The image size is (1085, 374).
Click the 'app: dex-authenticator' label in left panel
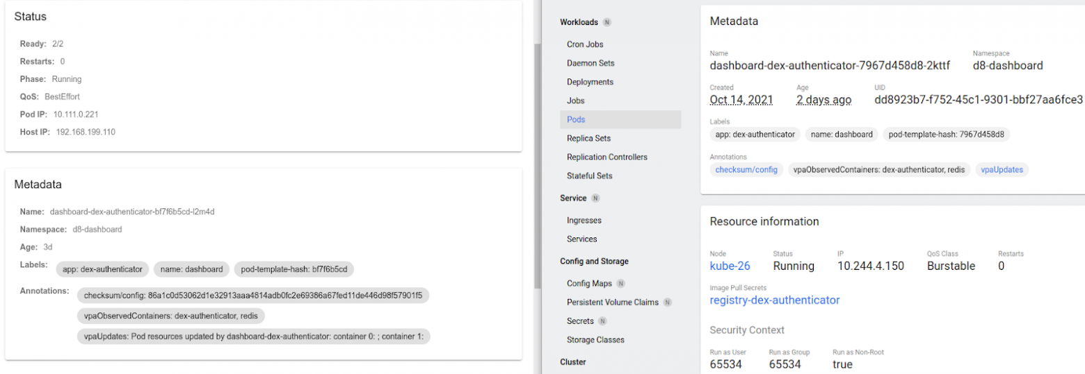102,269
